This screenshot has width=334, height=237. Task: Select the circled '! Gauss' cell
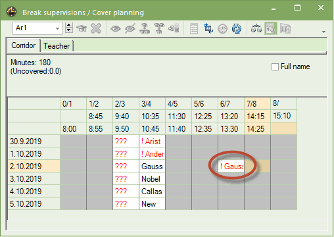(x=231, y=167)
